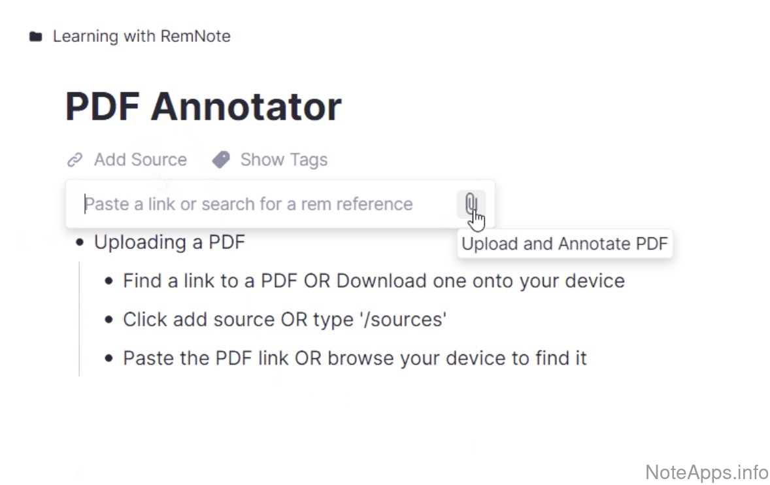
Task: Click the folder icon beside Learning with RemNote
Action: coord(36,37)
